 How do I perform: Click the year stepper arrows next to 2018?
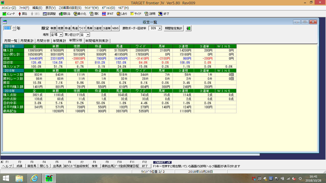[x=14, y=28]
